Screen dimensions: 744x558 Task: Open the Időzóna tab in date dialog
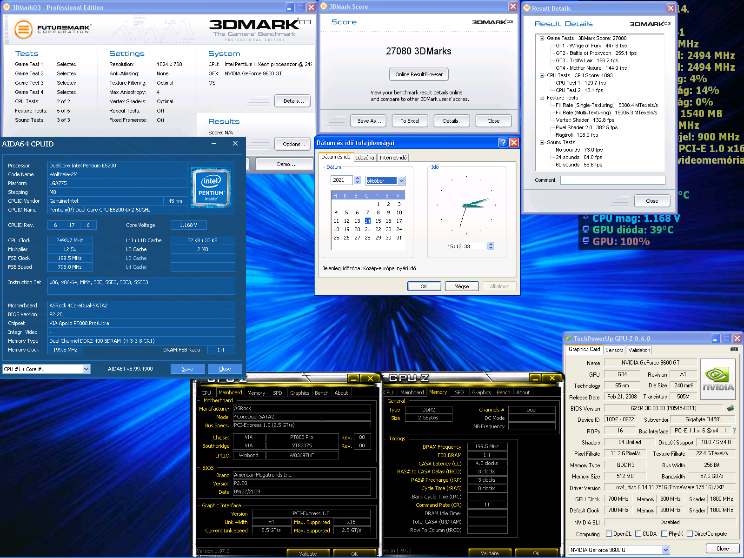pyautogui.click(x=365, y=158)
